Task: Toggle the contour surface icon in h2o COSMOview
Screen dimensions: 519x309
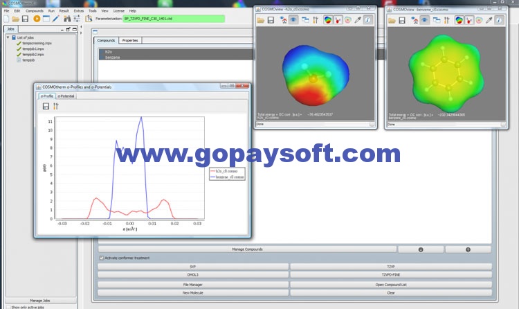Action: tap(347, 20)
